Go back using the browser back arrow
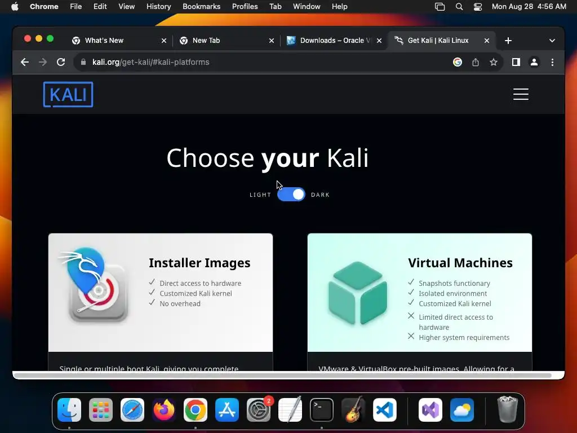The width and height of the screenshot is (577, 433). coord(25,62)
